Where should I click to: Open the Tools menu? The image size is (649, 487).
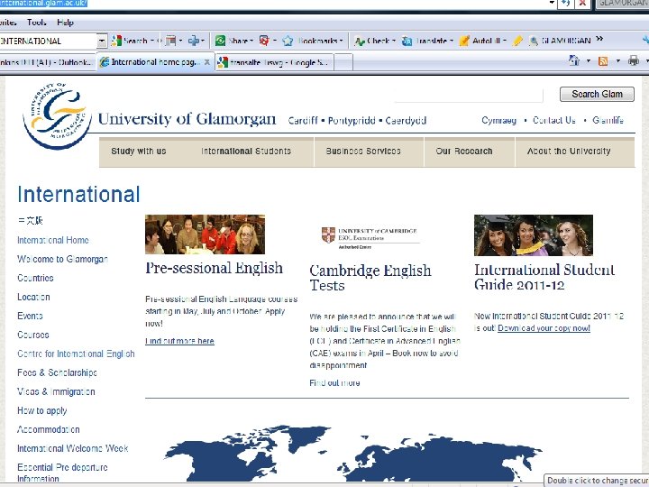tap(37, 23)
